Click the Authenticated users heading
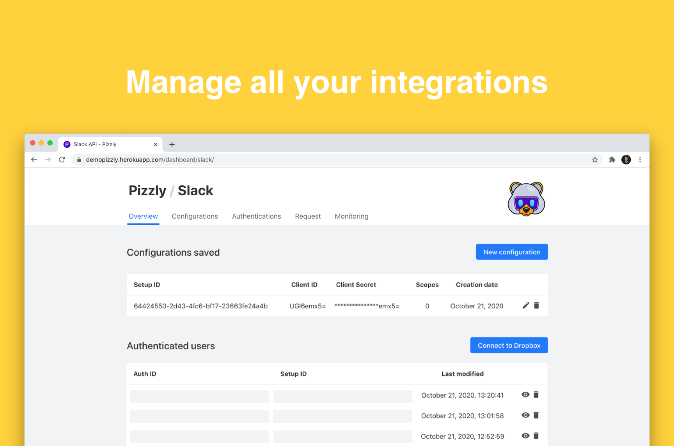 click(171, 346)
